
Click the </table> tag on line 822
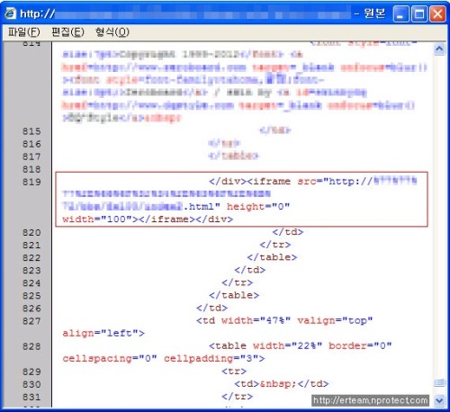pyautogui.click(x=272, y=257)
